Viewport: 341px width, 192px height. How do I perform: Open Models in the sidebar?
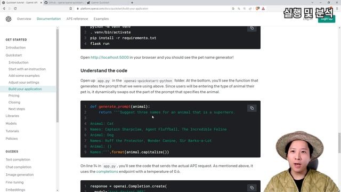pyautogui.click(x=11, y=123)
